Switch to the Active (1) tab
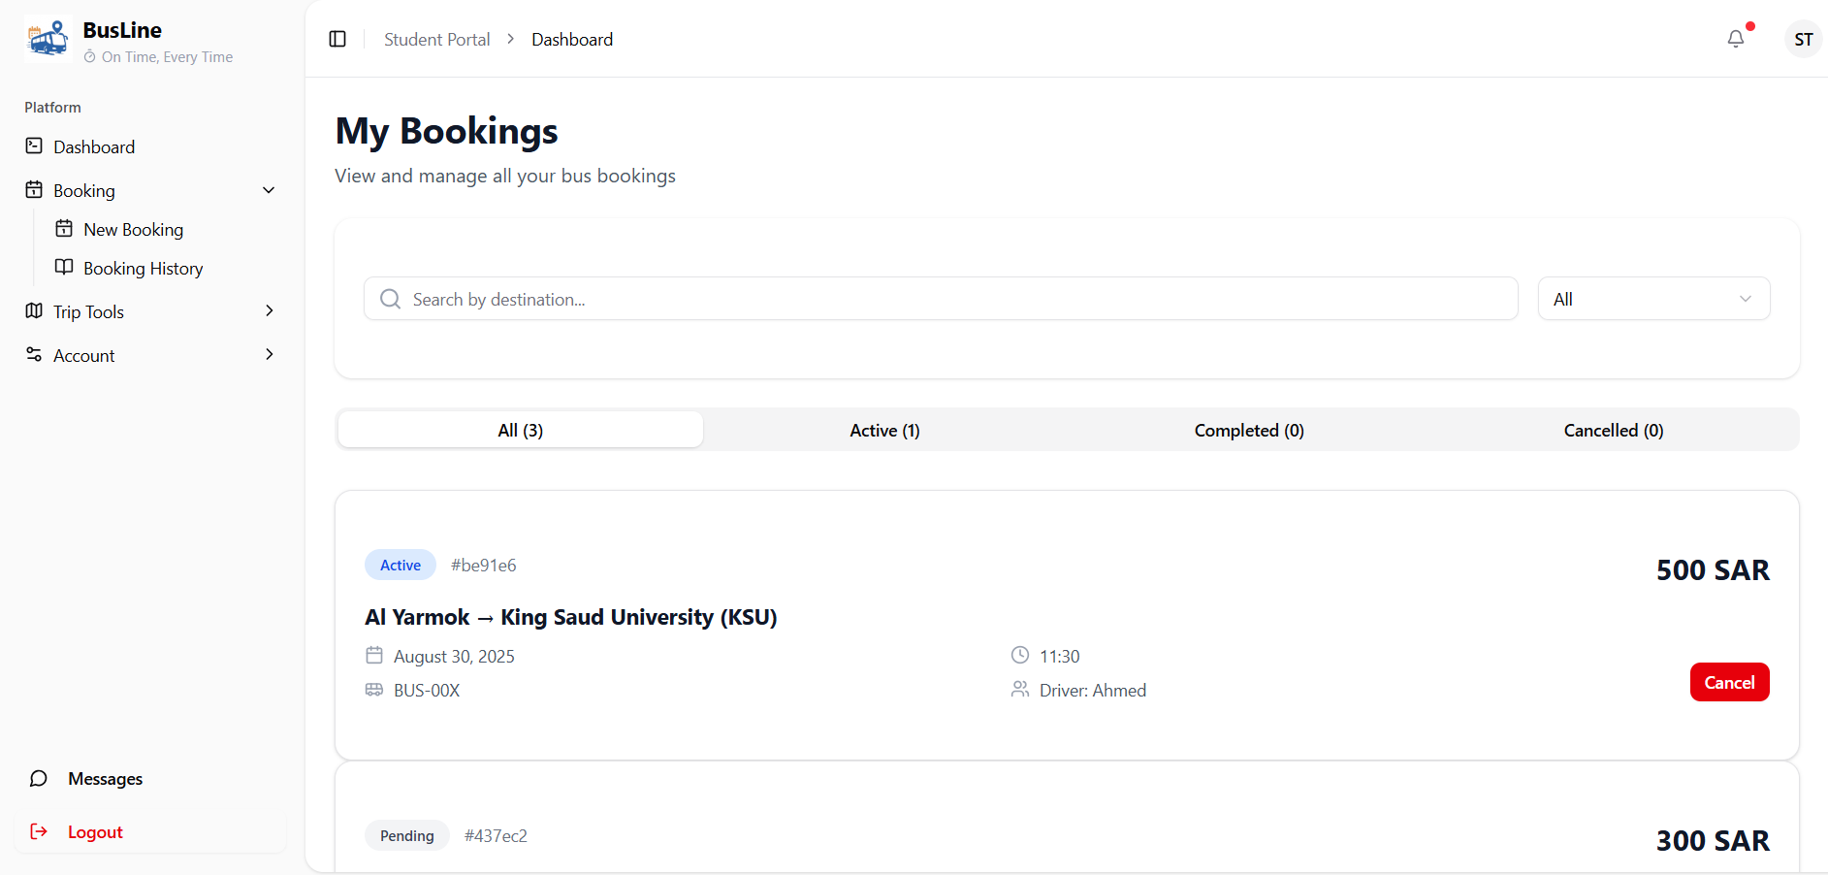Screen dimensions: 1828x875 click(x=884, y=431)
